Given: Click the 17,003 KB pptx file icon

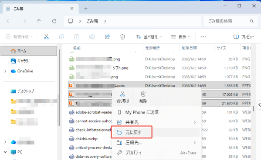Looking at the screenshot, I should coord(71,95).
